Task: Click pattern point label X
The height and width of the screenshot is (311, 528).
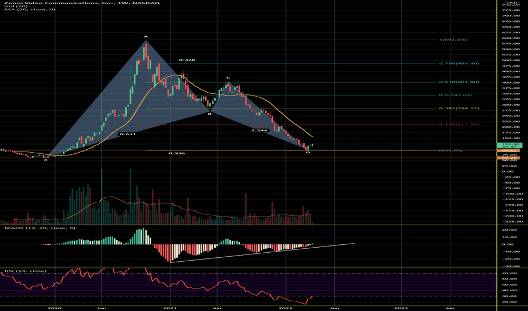Action: point(46,160)
